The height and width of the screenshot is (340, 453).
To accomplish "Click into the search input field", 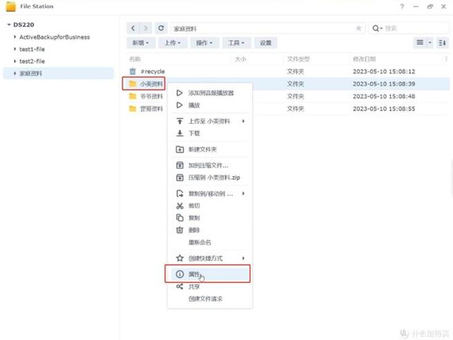I will click(x=416, y=28).
